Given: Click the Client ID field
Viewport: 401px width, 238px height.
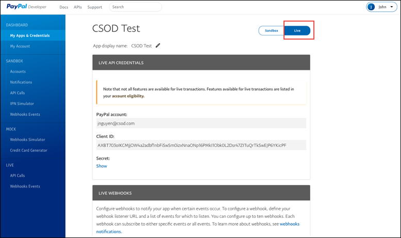Looking at the screenshot, I should click(201, 145).
